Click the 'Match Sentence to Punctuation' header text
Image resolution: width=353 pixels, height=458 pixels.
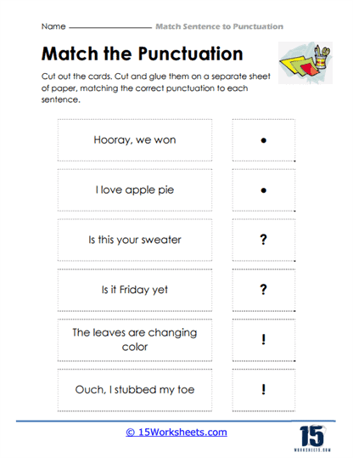click(x=220, y=26)
